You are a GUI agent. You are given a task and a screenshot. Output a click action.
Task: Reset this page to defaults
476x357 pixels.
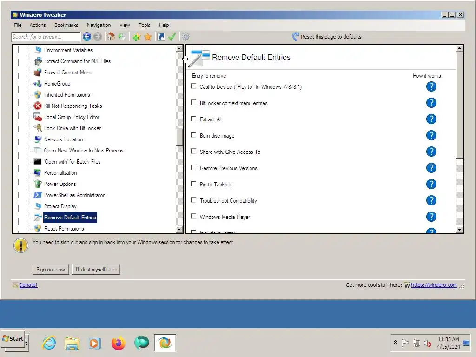tap(327, 37)
